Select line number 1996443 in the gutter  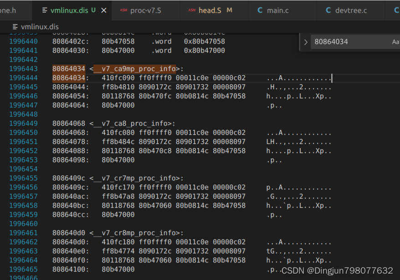(x=23, y=68)
